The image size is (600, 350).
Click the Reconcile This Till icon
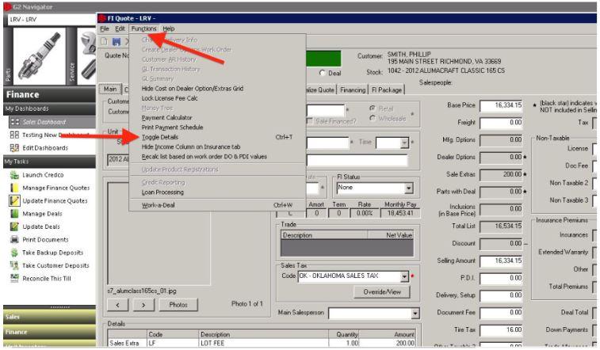[x=14, y=278]
